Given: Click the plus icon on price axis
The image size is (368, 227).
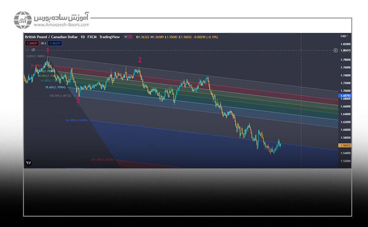Looking at the screenshot, I should [x=335, y=50].
